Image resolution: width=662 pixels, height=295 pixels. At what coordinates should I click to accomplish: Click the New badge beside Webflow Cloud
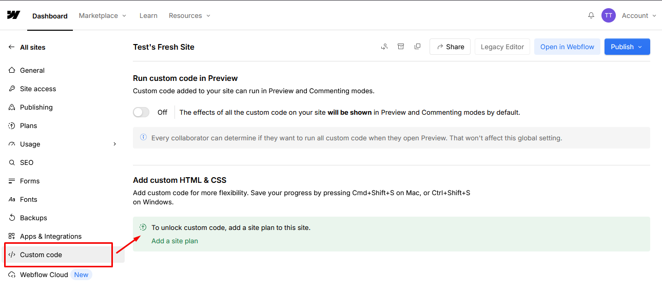coord(81,275)
